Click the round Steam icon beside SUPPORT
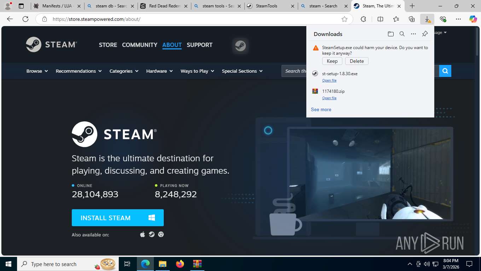Screen dimensions: 481x271 point(240,46)
